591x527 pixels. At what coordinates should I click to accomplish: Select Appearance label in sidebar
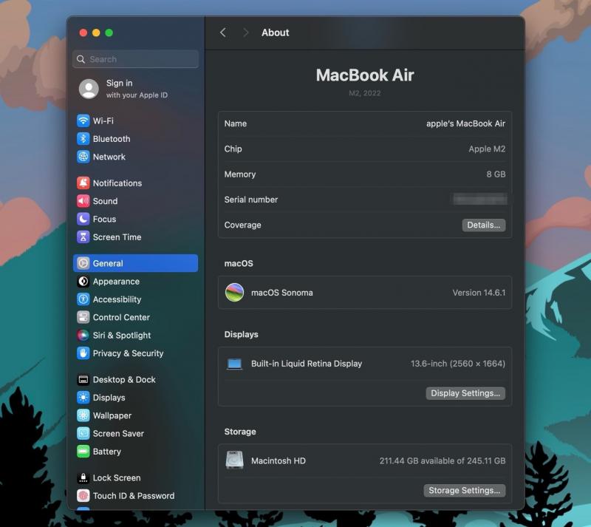point(116,282)
